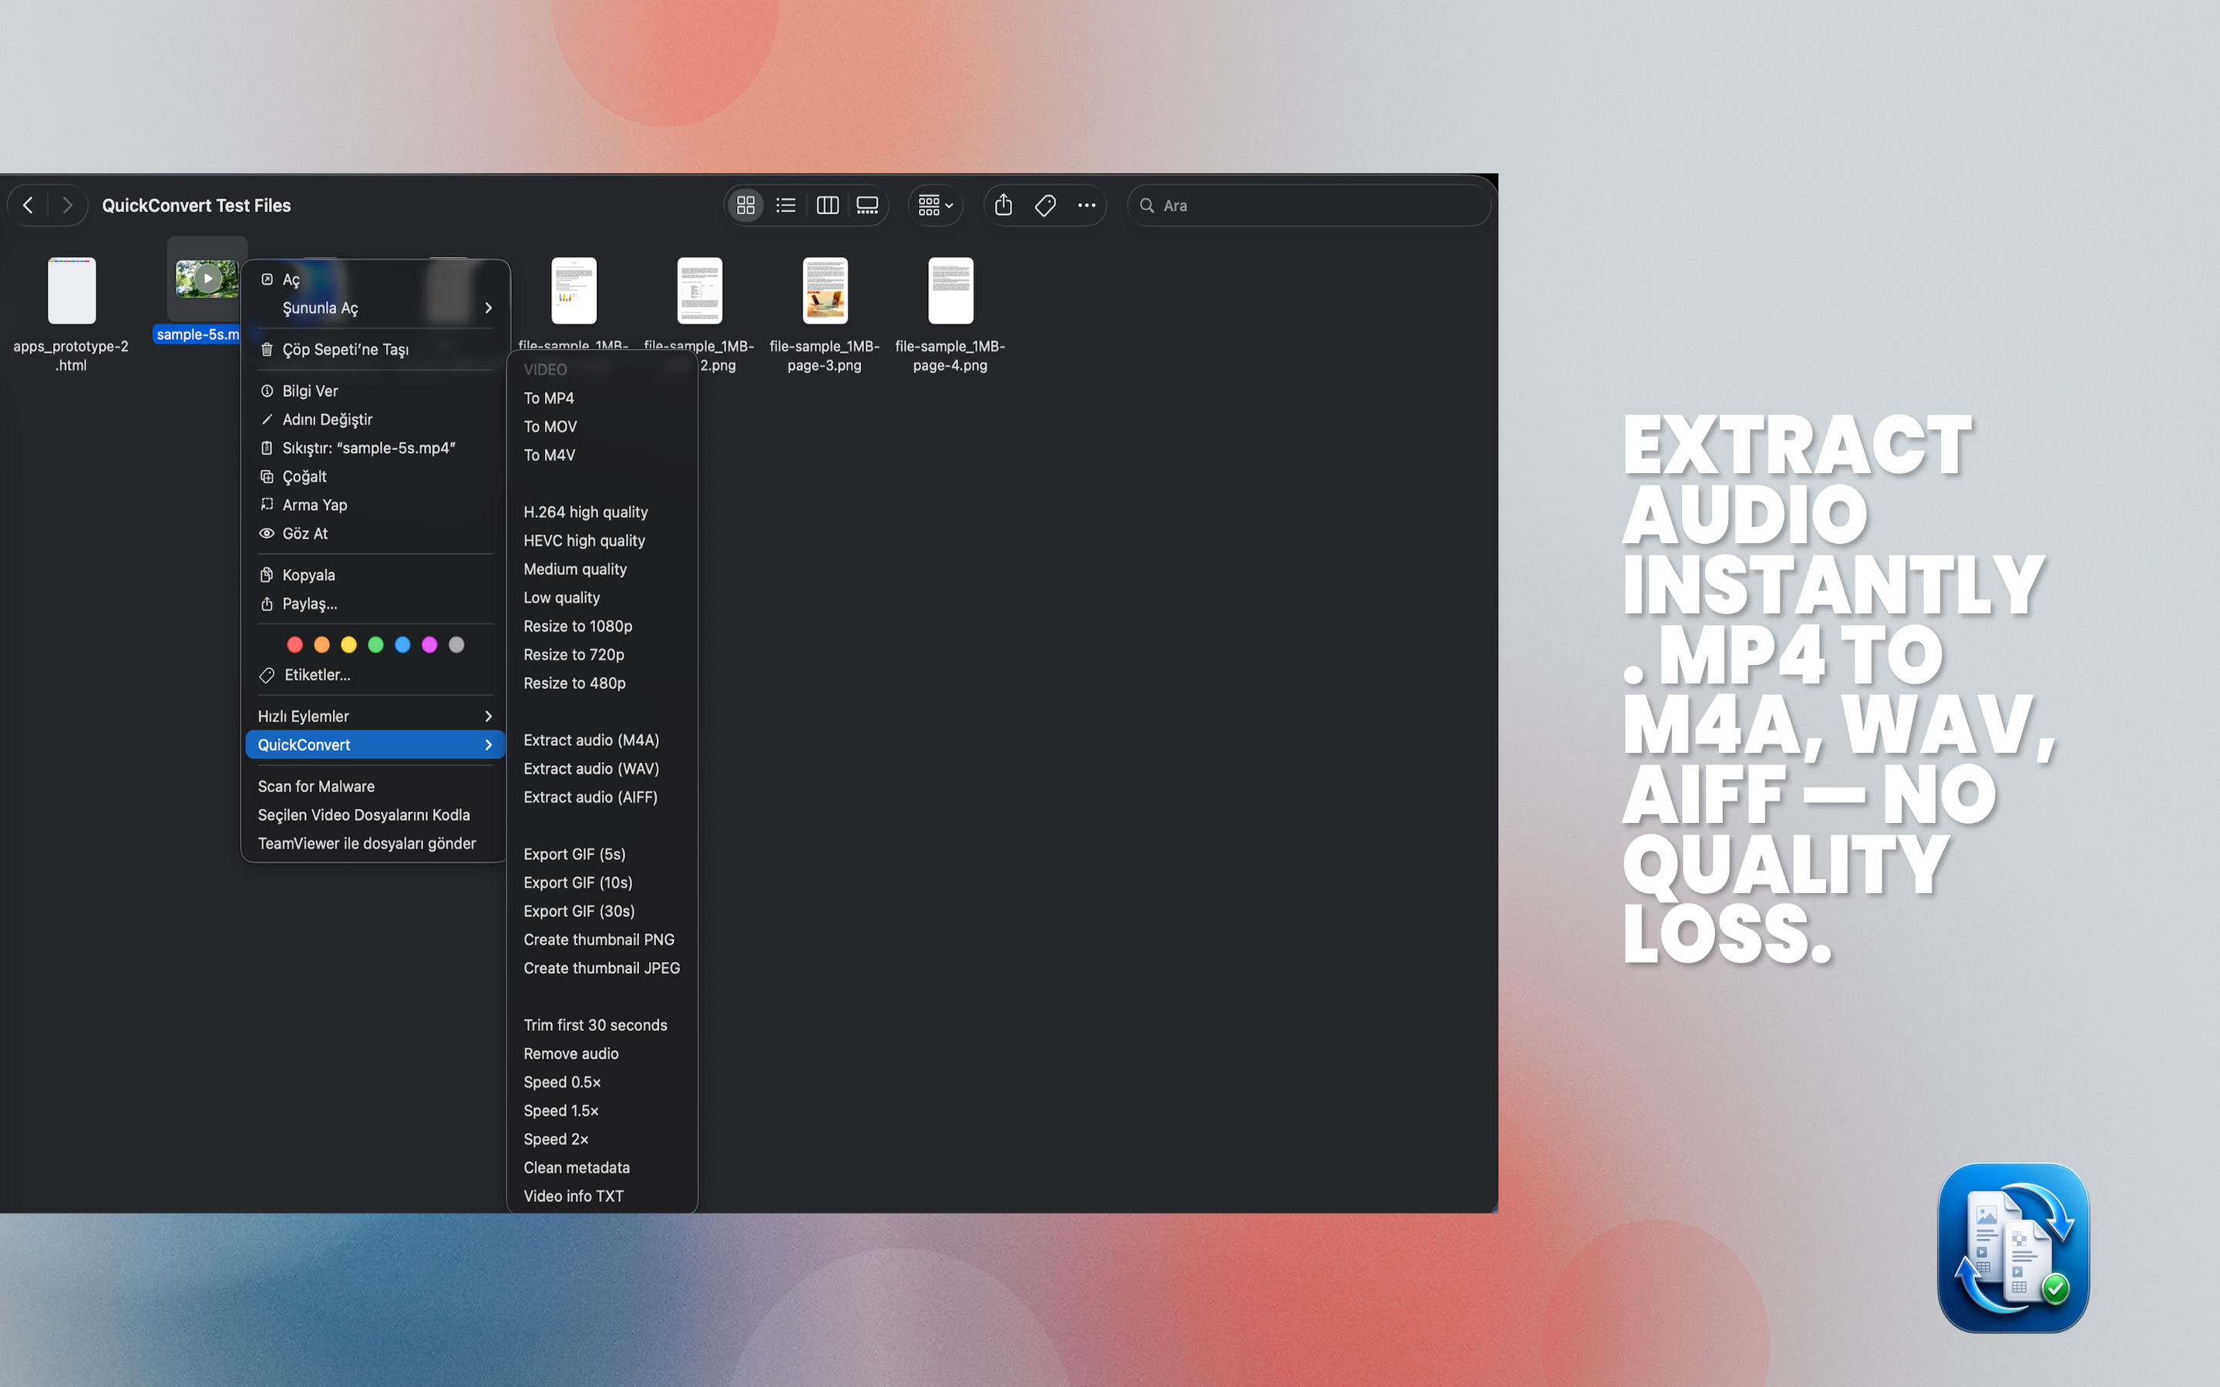Choose Seçilen Video Dosyalarını Kodla

(x=375, y=814)
